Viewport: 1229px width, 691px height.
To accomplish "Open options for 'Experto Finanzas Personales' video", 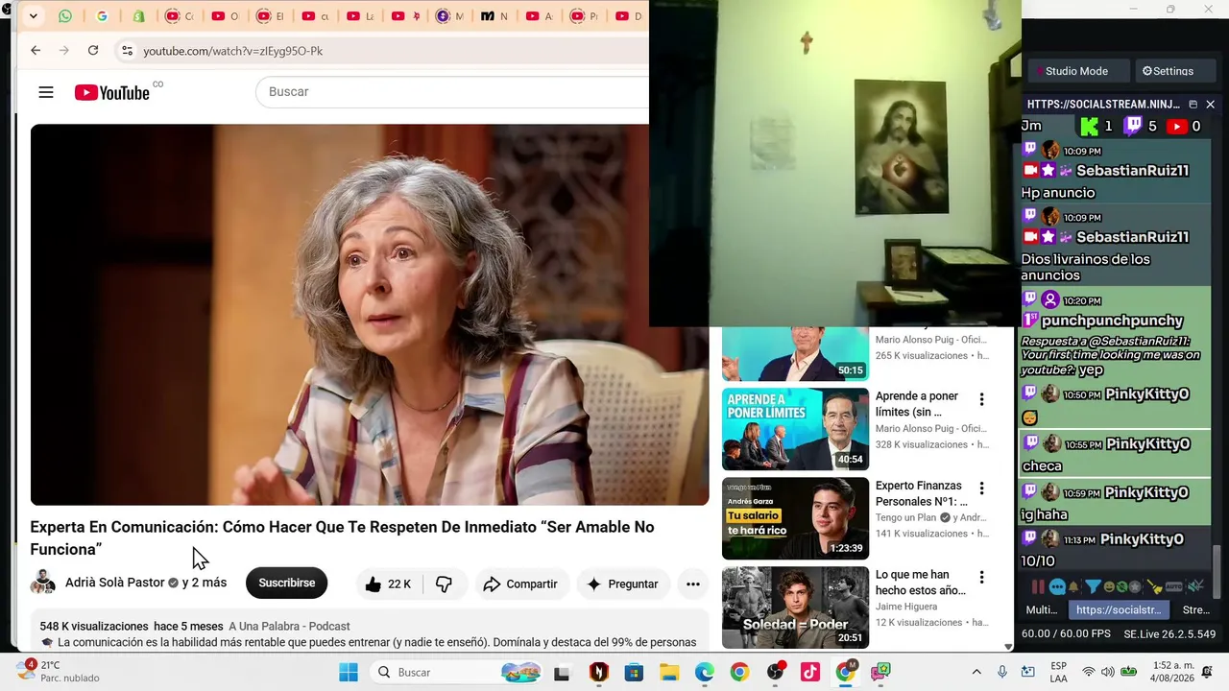I will (x=981, y=488).
